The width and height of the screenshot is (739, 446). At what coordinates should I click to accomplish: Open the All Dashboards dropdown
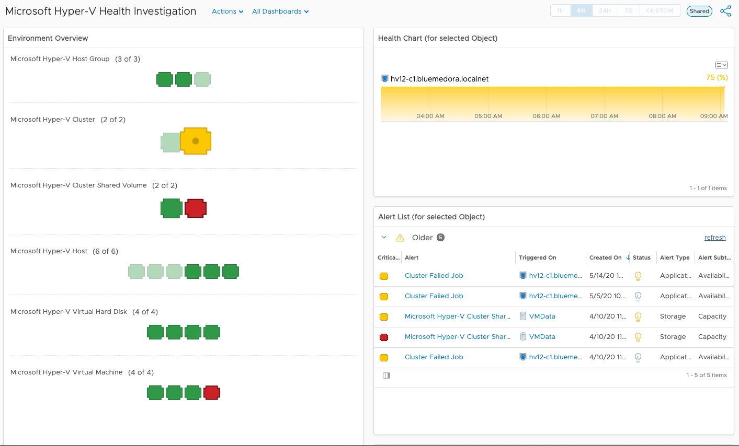280,11
